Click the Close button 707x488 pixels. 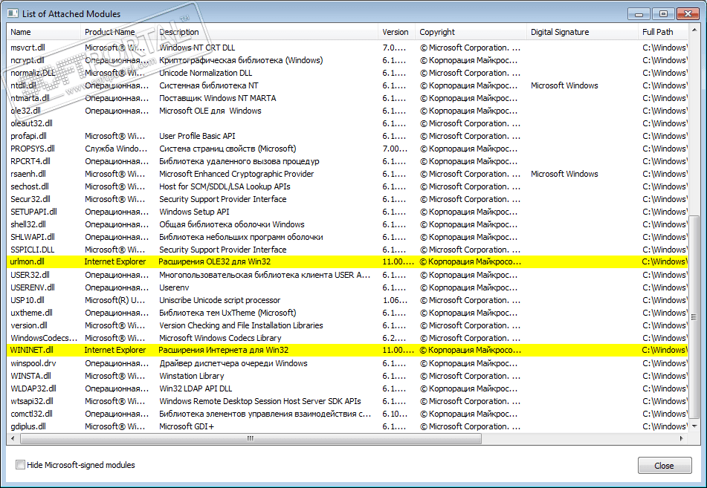[665, 466]
